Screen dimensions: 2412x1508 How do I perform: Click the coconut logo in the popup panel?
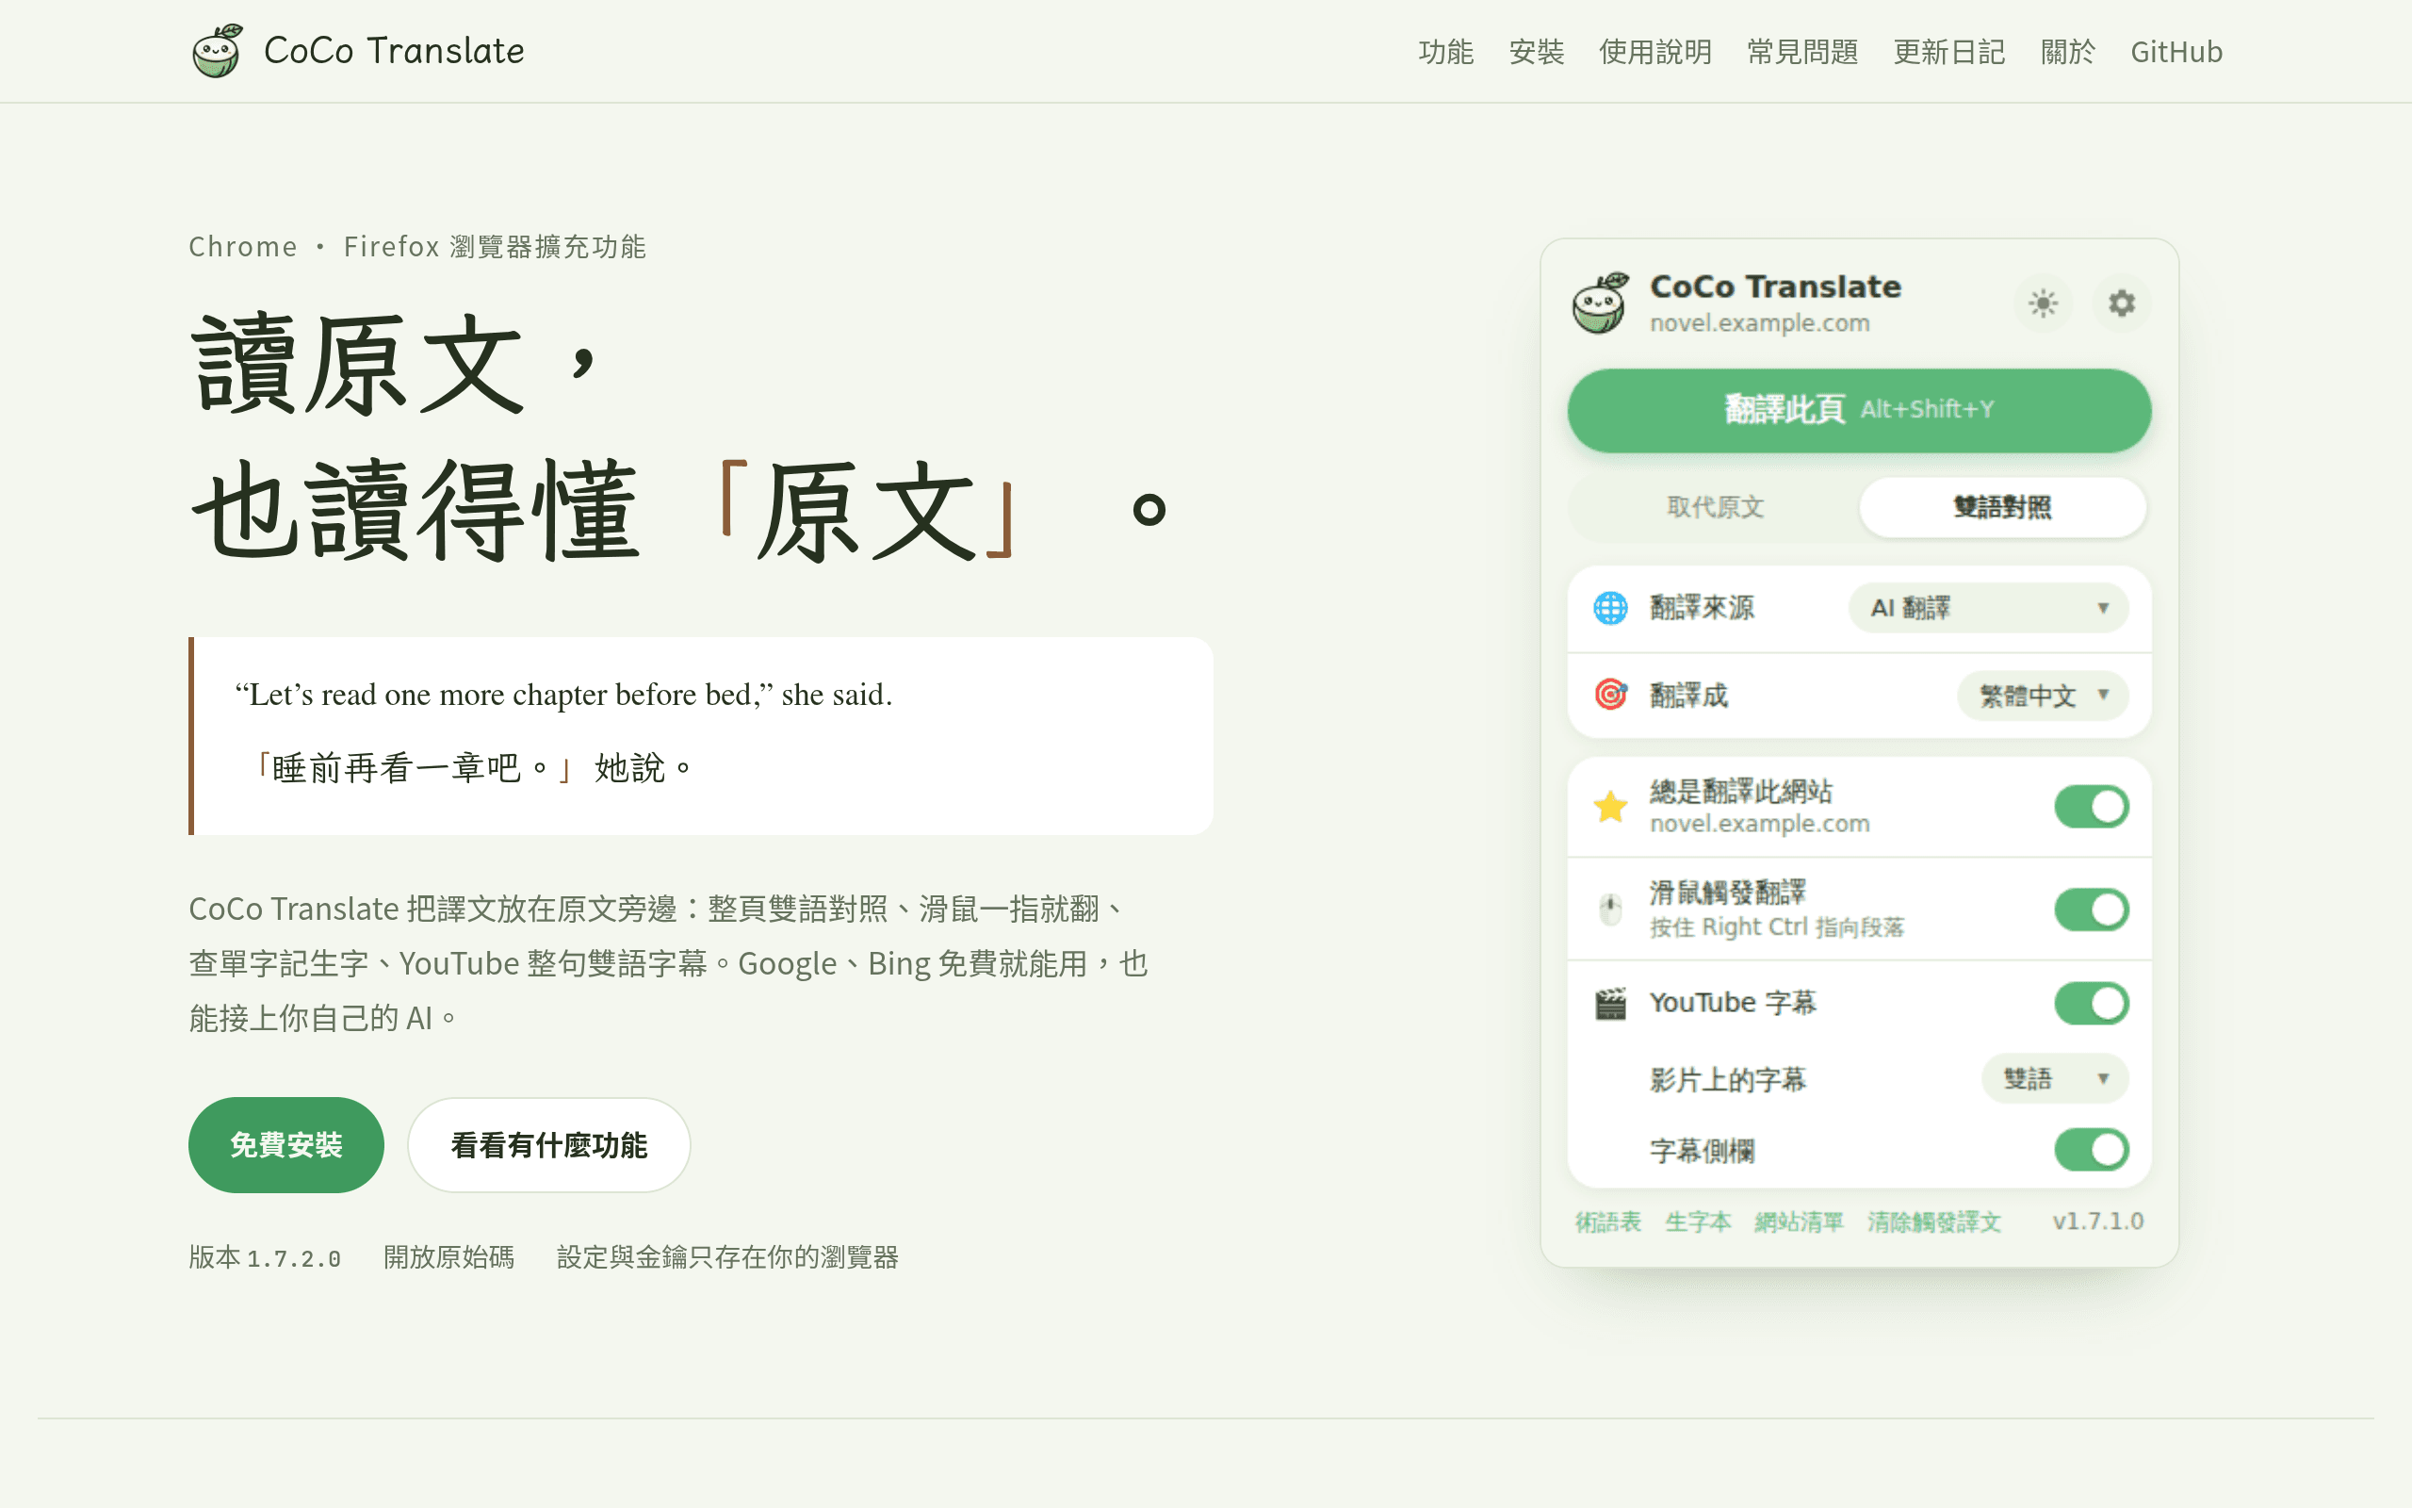[x=1601, y=303]
